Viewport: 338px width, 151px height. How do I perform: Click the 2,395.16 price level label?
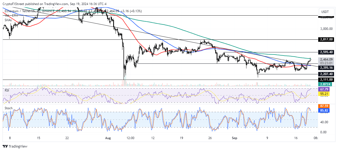click(326, 67)
